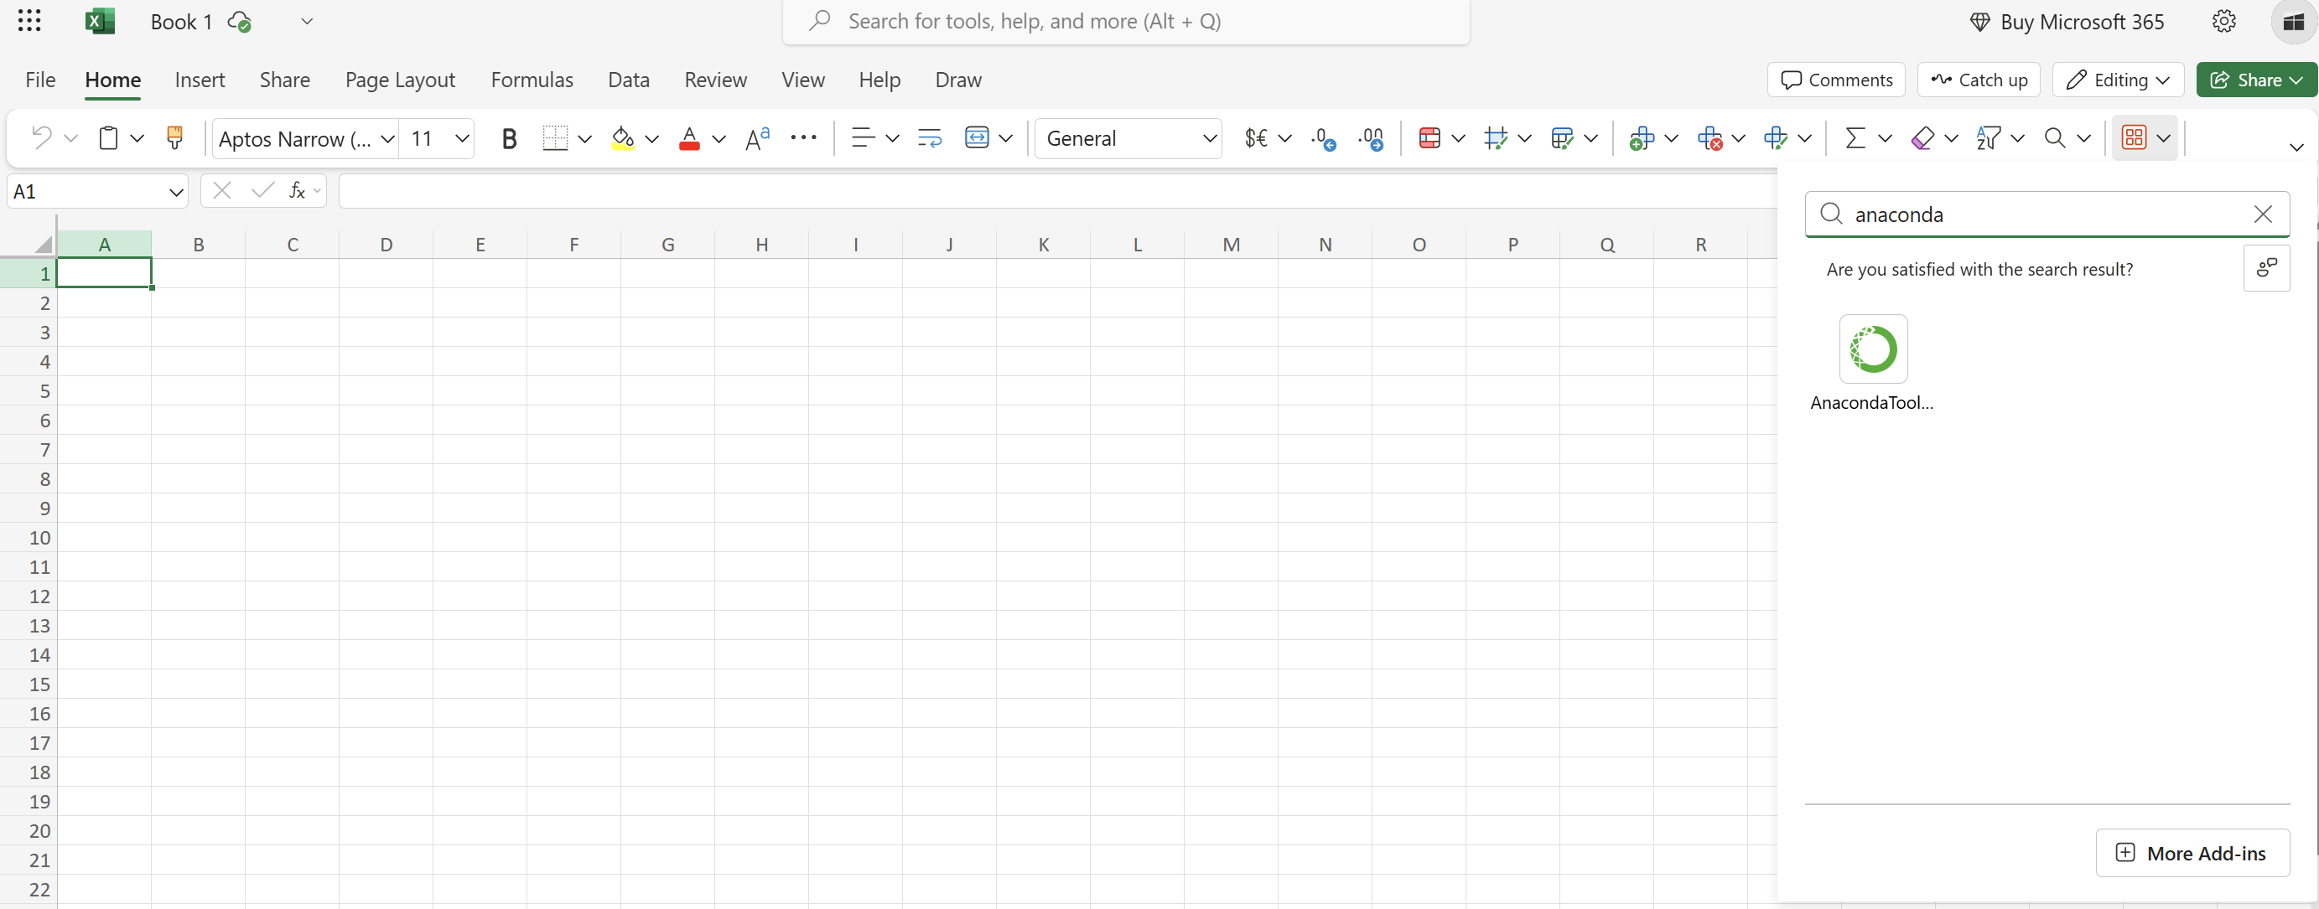Click the Search for tools box

(1125, 22)
